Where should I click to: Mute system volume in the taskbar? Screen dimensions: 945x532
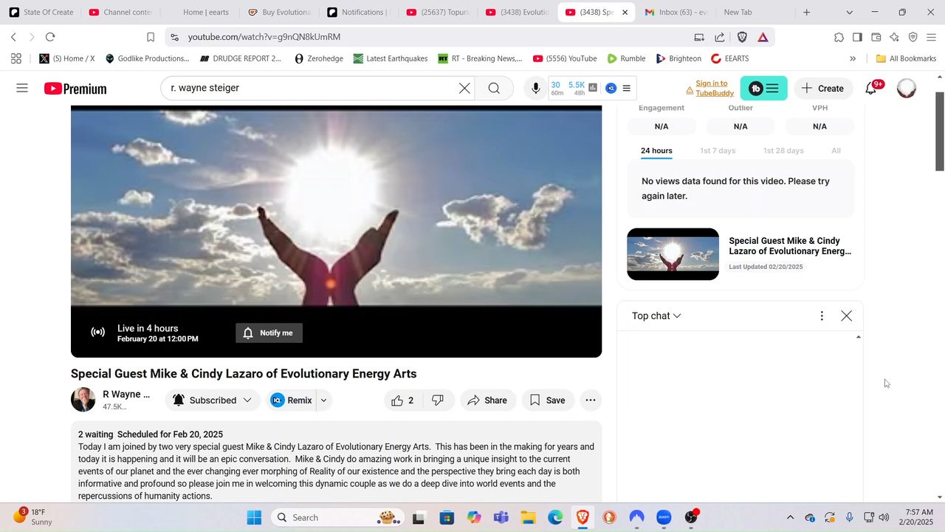[x=884, y=517]
